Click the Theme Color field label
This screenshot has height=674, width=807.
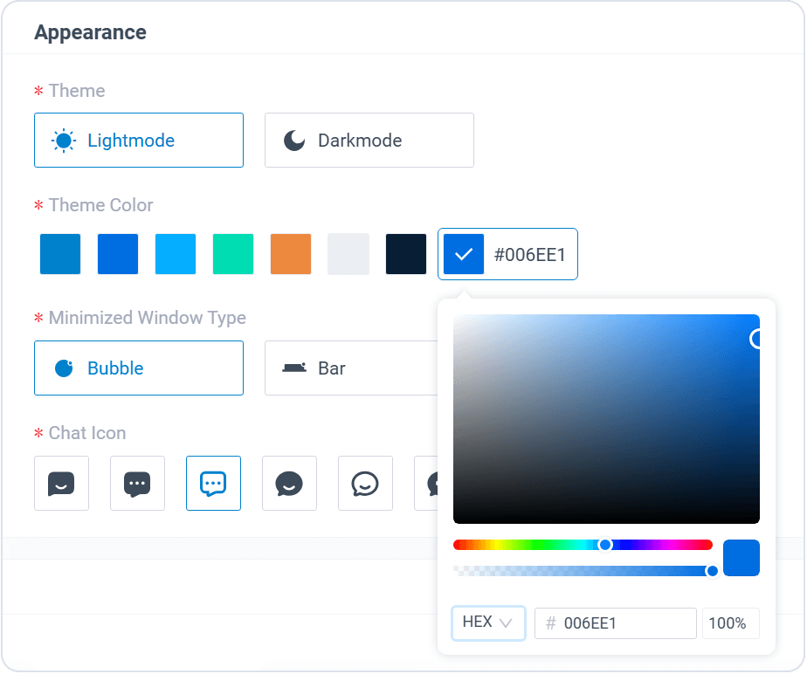pyautogui.click(x=101, y=205)
